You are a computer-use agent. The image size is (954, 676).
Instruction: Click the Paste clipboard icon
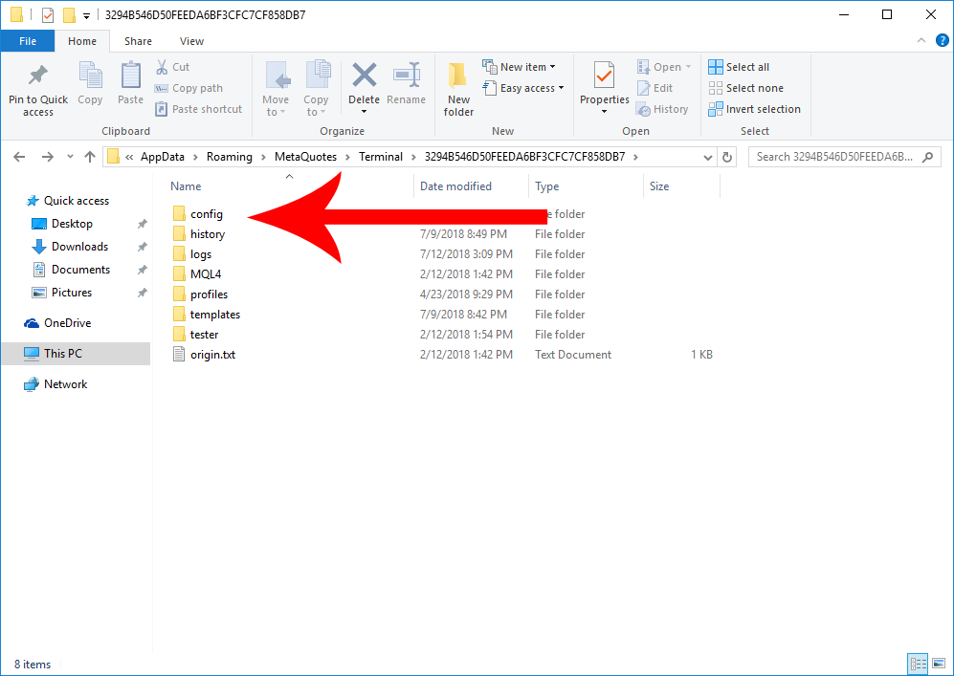point(130,76)
